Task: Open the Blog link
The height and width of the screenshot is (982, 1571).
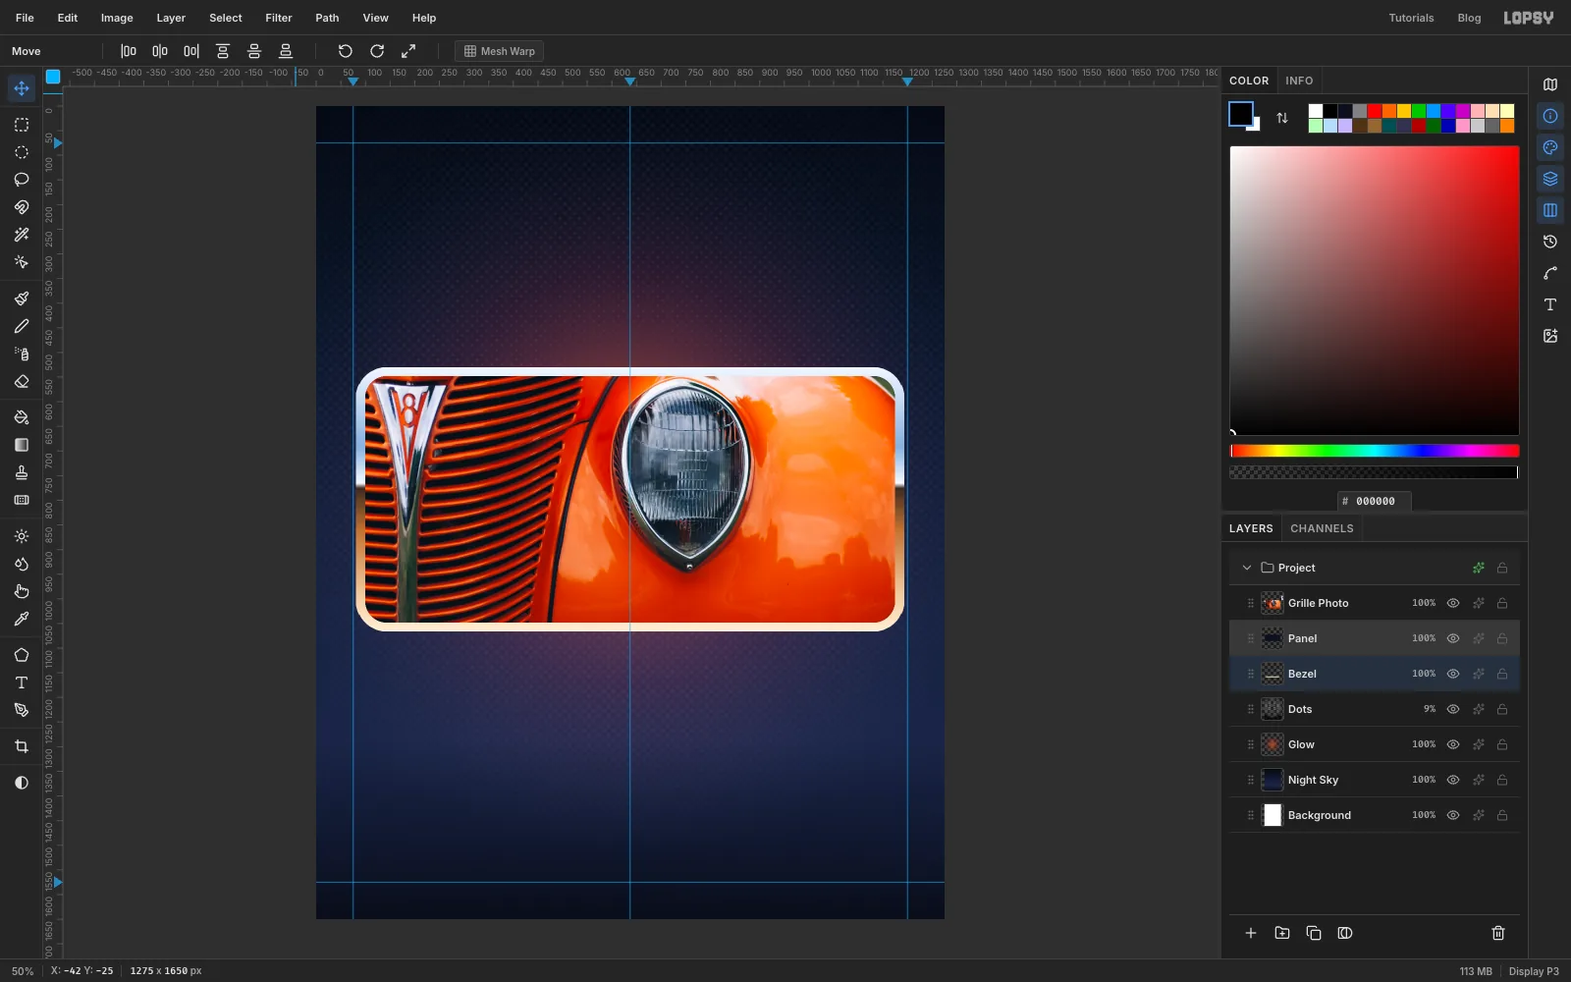Action: click(1469, 18)
